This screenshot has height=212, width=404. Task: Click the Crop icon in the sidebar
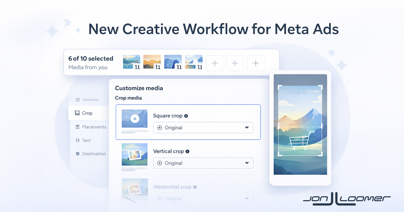77,113
